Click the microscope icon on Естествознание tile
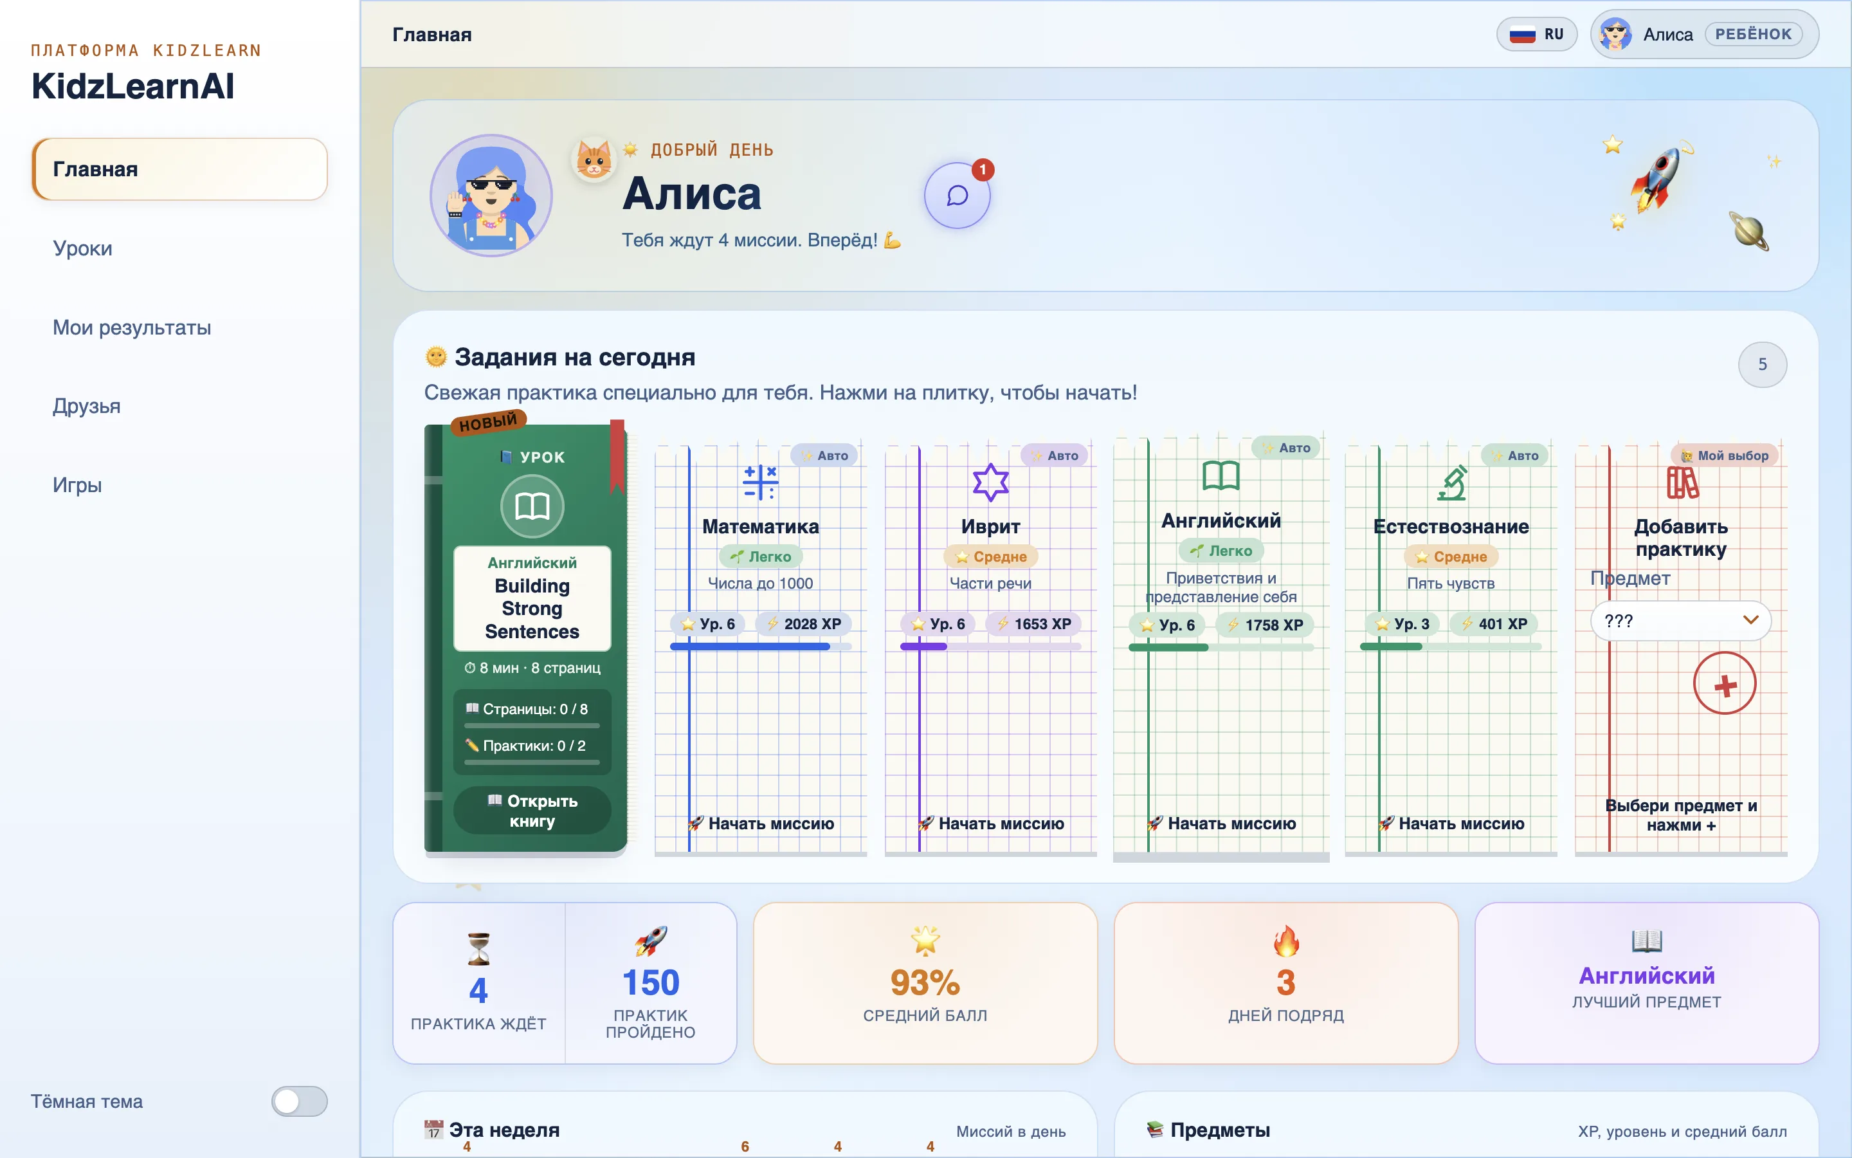 tap(1451, 482)
